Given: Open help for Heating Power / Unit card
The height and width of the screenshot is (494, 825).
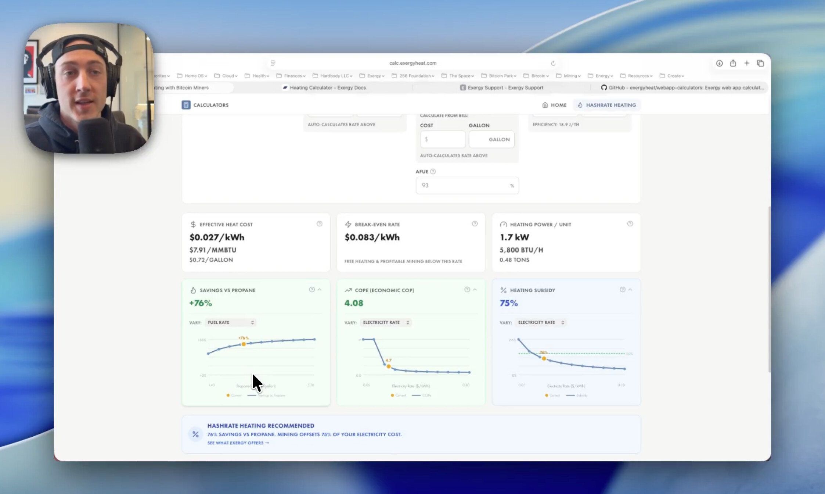Looking at the screenshot, I should [630, 223].
